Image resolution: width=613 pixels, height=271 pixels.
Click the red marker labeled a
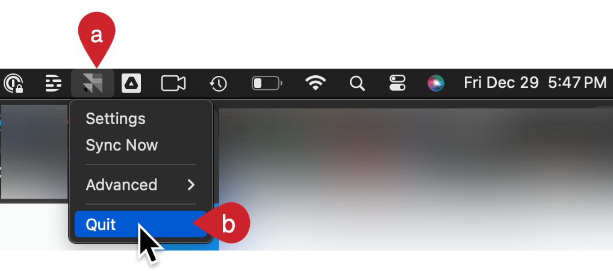click(x=96, y=36)
